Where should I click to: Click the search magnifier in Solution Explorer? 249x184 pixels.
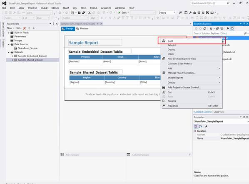(245, 33)
